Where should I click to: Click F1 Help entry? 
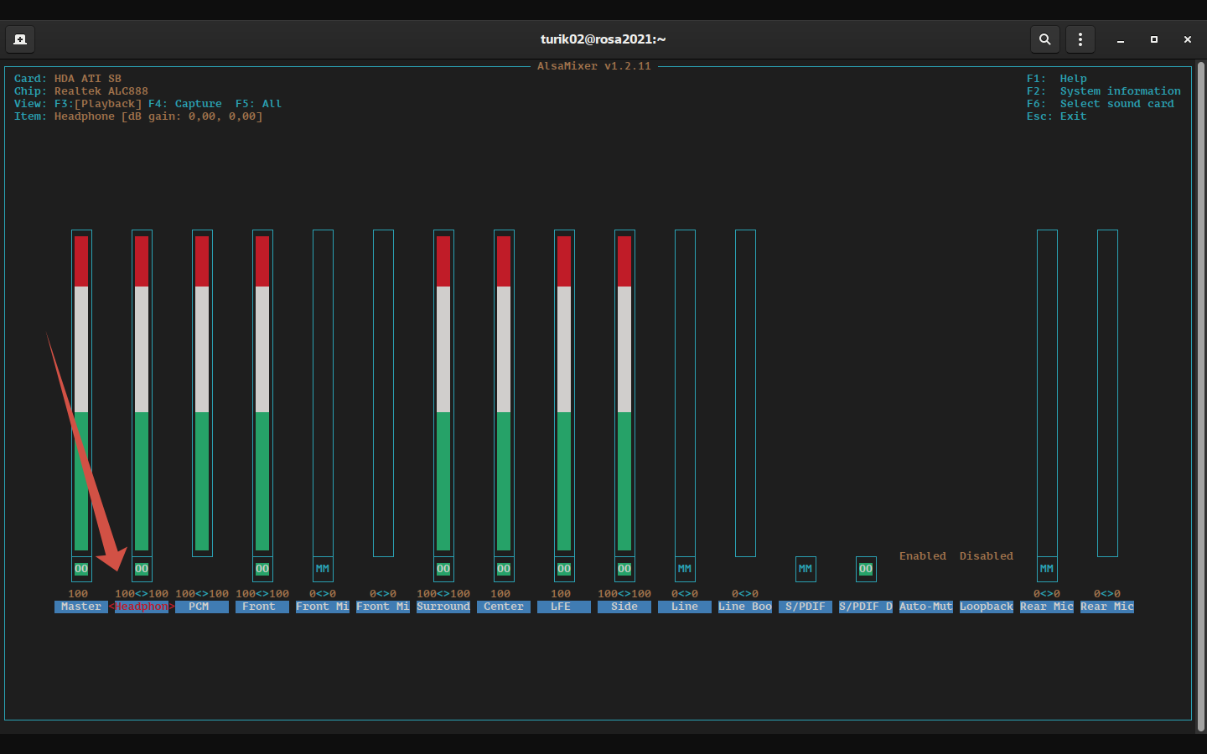[1072, 79]
